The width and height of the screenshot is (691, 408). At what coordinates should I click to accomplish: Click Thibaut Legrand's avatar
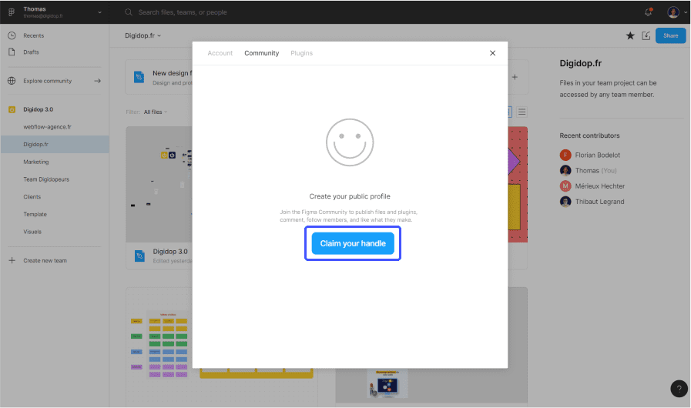pyautogui.click(x=565, y=202)
